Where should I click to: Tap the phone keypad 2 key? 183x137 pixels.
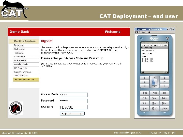(x=155, y=93)
